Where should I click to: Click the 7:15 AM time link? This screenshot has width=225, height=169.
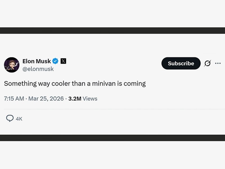click(14, 99)
